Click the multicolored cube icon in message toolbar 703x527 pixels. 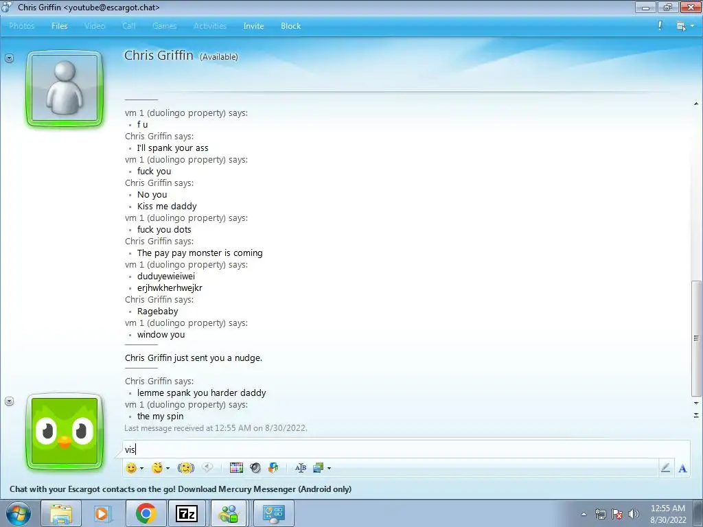273,468
